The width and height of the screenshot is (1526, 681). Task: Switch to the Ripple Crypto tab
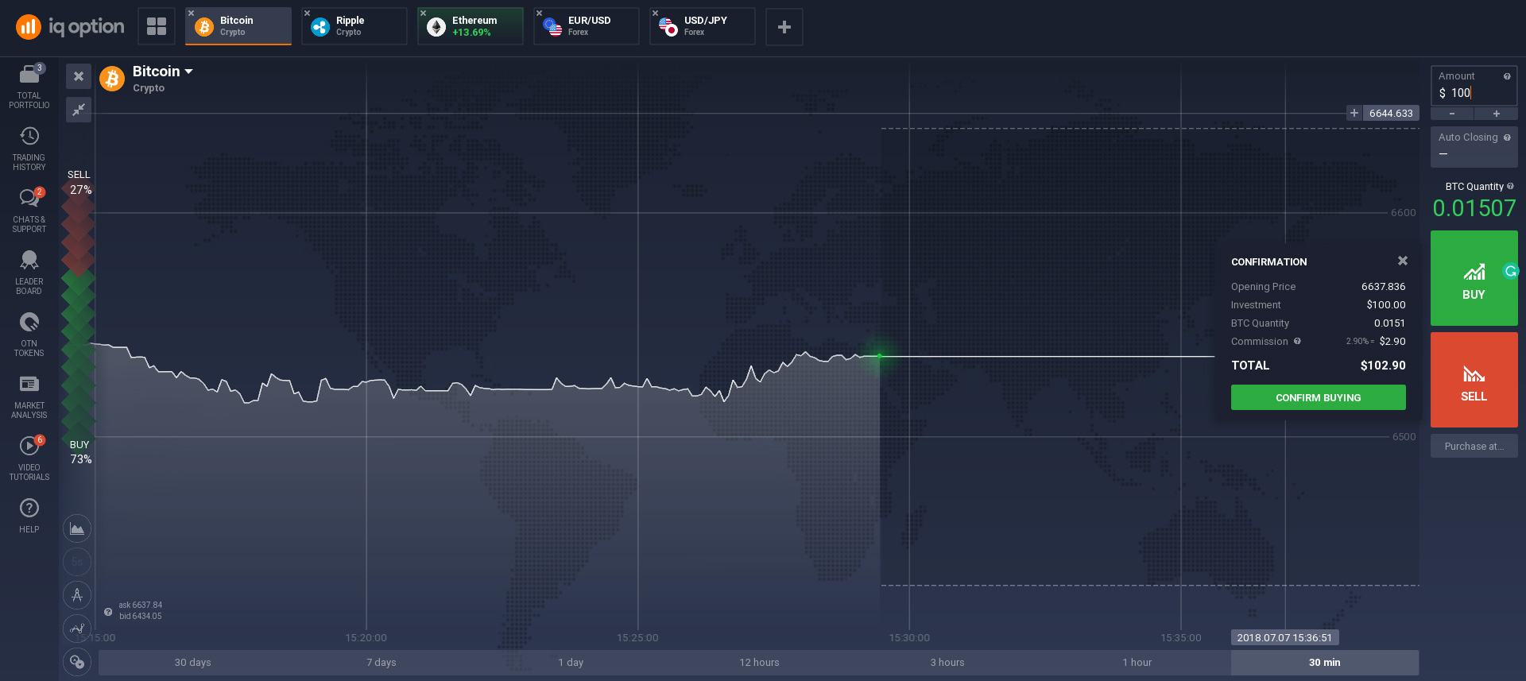pyautogui.click(x=354, y=26)
